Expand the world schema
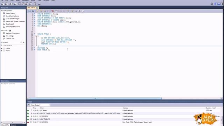 [2, 51]
